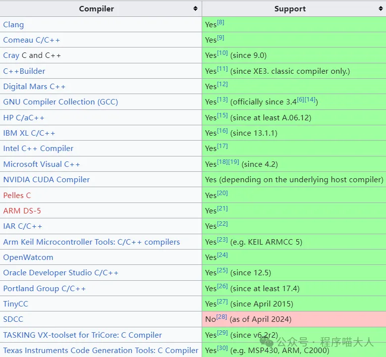Open the OpenWatcom link
The width and height of the screenshot is (386, 357).
28,257
